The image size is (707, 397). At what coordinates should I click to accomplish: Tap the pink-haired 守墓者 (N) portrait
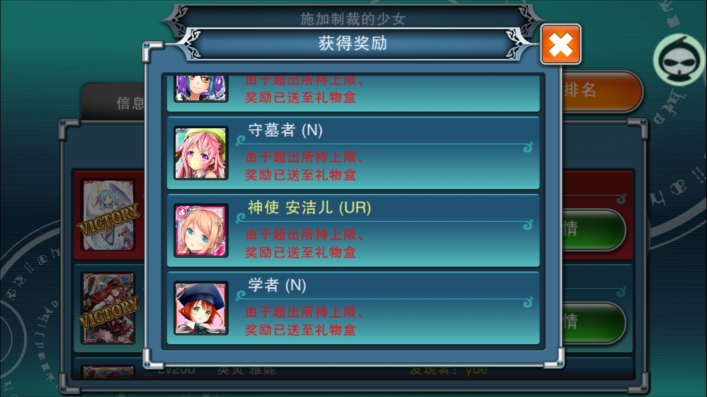[x=201, y=153]
